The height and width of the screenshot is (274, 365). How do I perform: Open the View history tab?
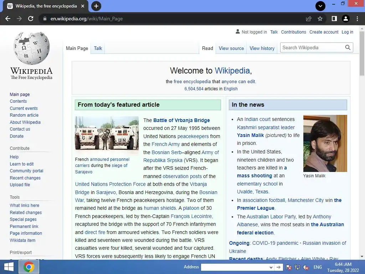(262, 48)
